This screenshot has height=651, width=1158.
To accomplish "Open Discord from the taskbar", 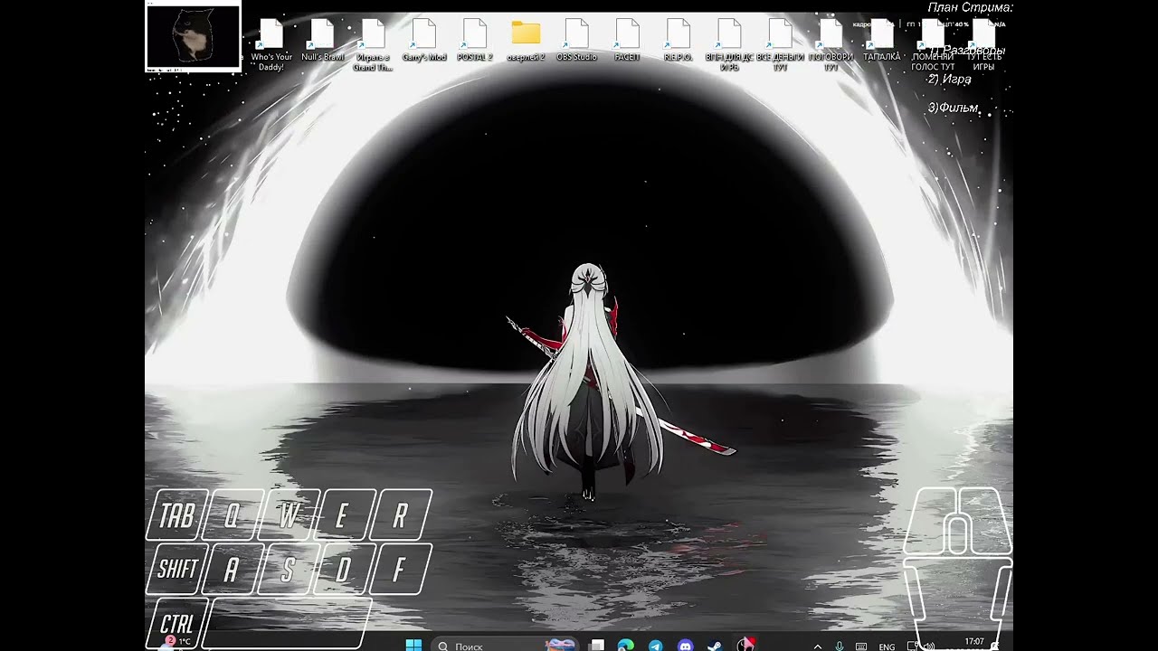I will [685, 646].
